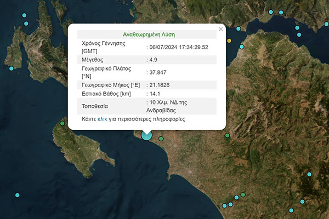Image resolution: width=329 pixels, height=219 pixels.
Task: Select the cyan marker in the top-left sea
Action: [25, 23]
